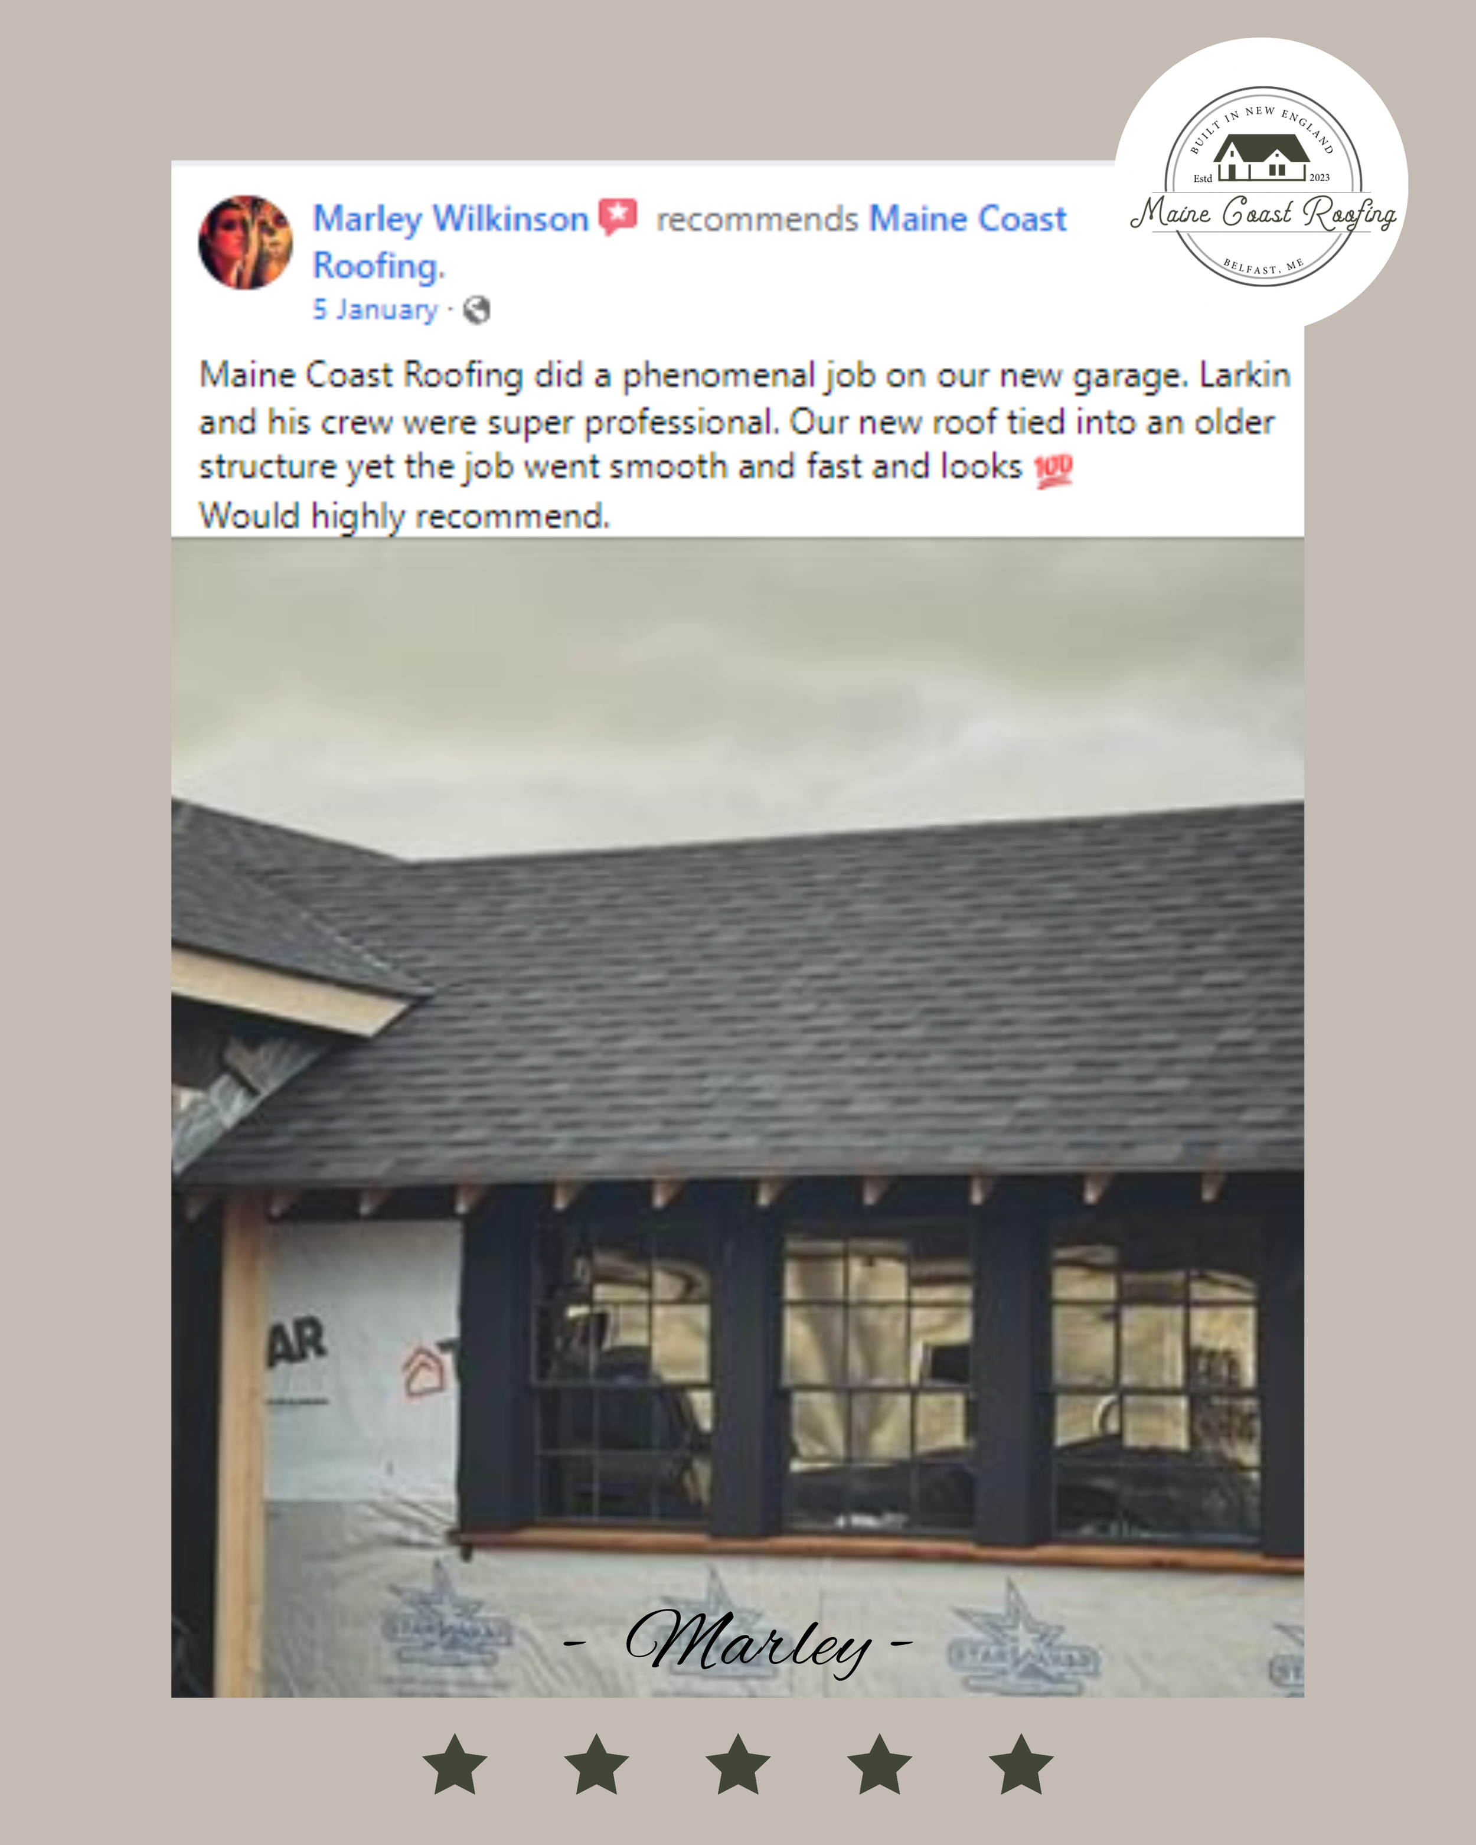Open the 5 January post date
The width and height of the screenshot is (1476, 1845).
coord(375,309)
